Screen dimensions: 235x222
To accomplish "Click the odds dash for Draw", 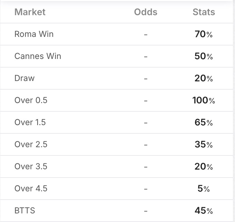I will click(145, 79).
